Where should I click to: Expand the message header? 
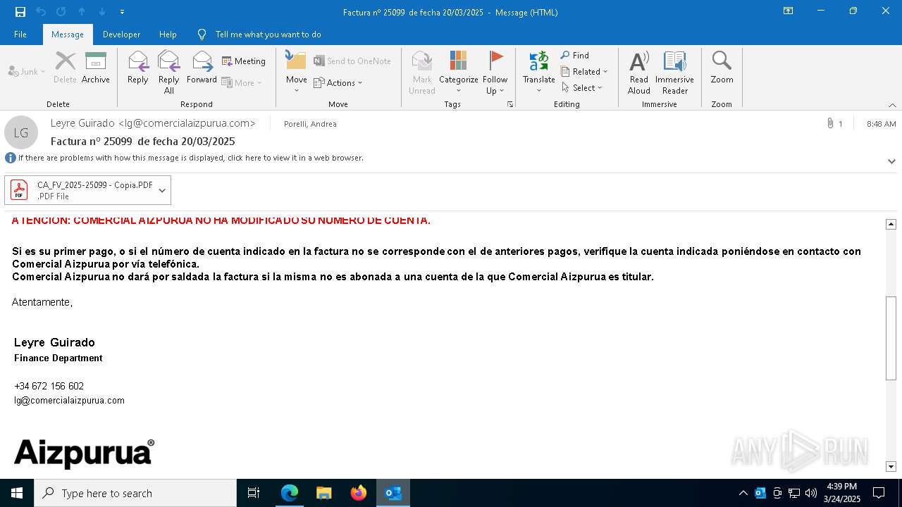pyautogui.click(x=891, y=161)
